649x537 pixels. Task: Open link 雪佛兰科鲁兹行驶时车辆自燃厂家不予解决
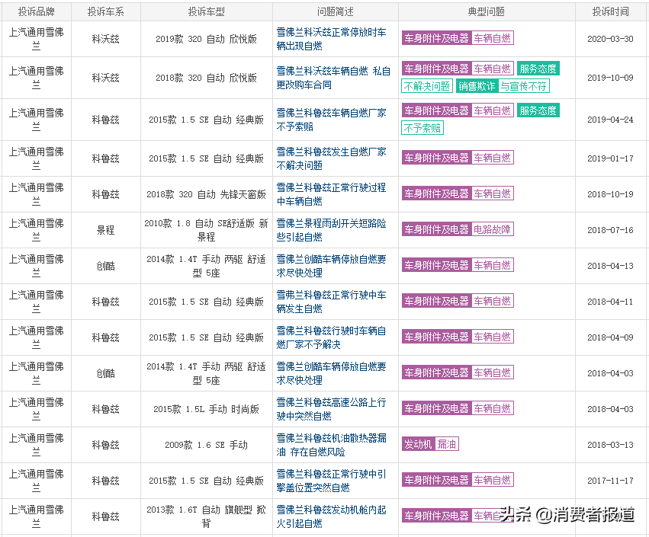tap(332, 337)
